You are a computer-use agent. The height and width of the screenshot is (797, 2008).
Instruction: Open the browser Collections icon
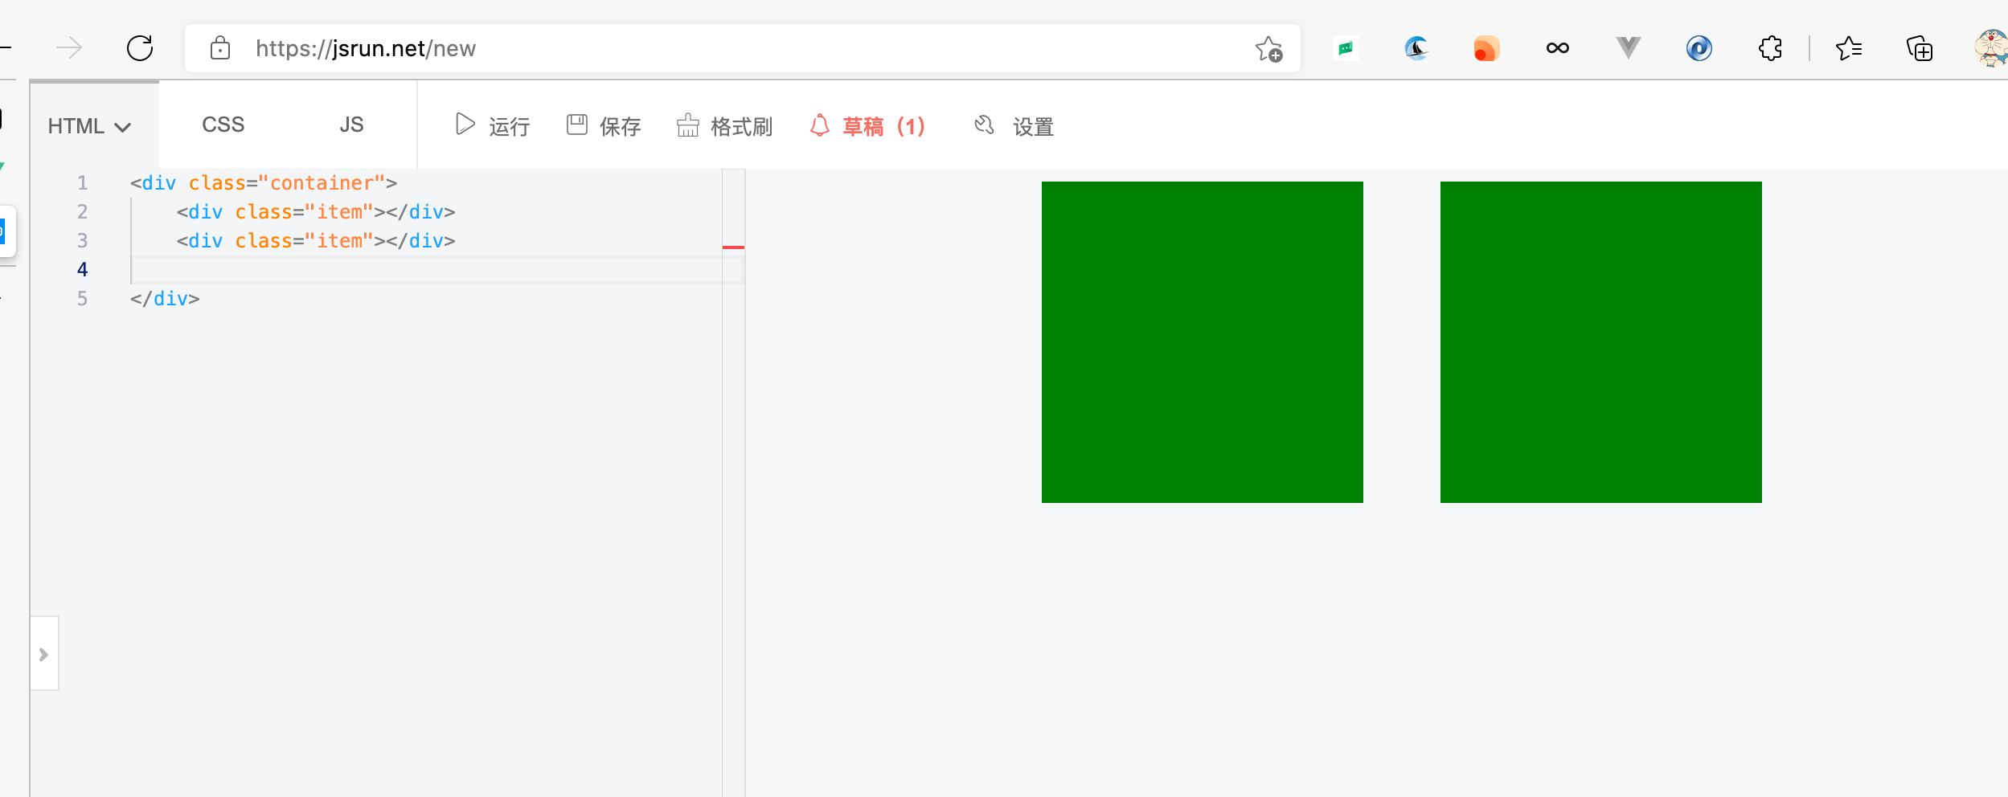click(1920, 49)
